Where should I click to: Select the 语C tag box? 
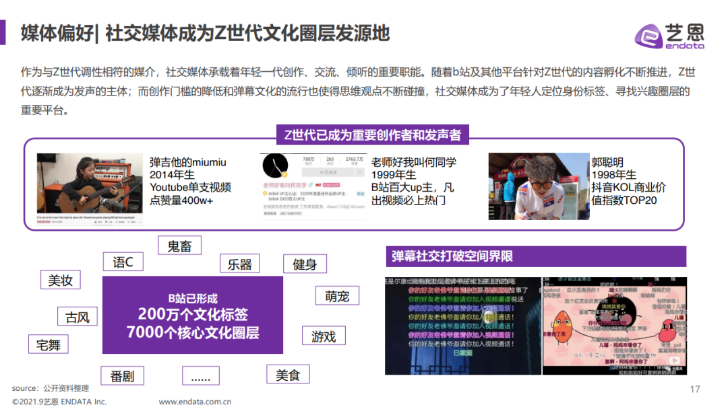coord(123,262)
